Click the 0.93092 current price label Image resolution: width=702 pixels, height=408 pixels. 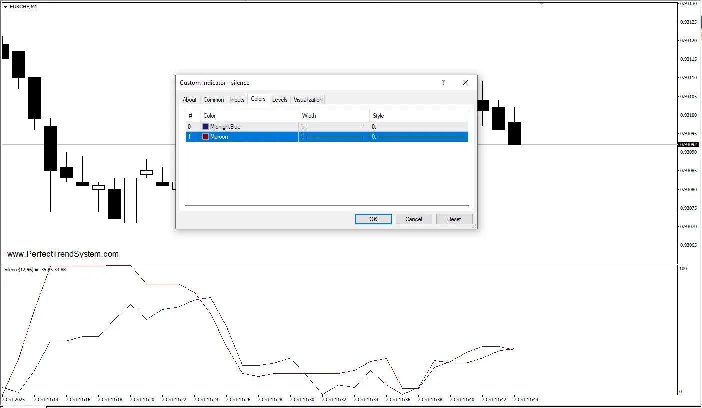coord(689,145)
